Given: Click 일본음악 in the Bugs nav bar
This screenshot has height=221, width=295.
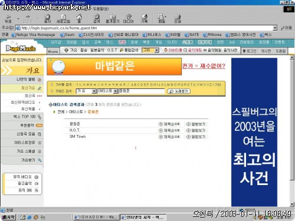Looking at the screenshot, I should click(97, 50).
